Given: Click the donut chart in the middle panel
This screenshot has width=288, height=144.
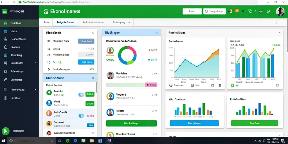Looking at the screenshot, I should (x=127, y=55).
